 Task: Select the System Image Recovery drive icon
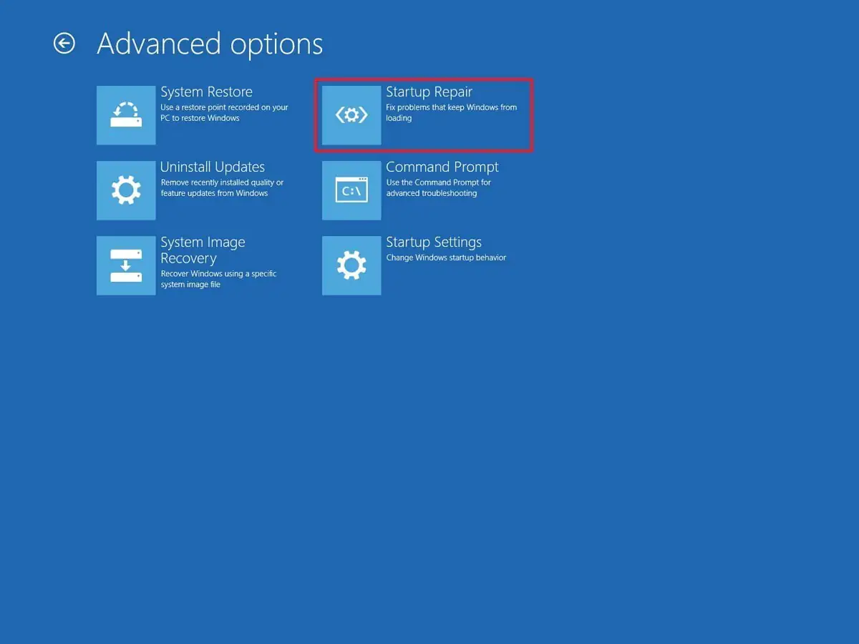126,265
